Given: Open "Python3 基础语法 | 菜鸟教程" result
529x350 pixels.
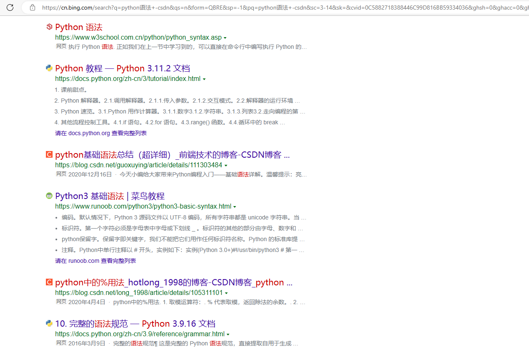Looking at the screenshot, I should tap(110, 196).
